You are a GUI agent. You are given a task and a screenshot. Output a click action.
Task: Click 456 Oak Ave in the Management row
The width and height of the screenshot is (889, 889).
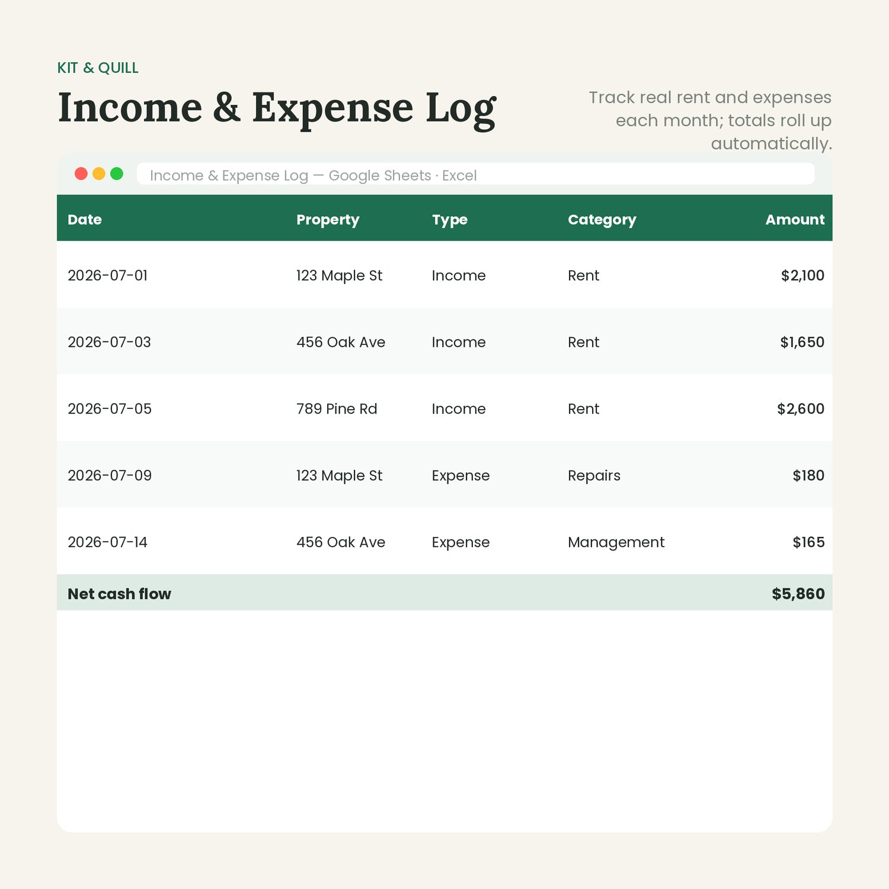point(341,542)
